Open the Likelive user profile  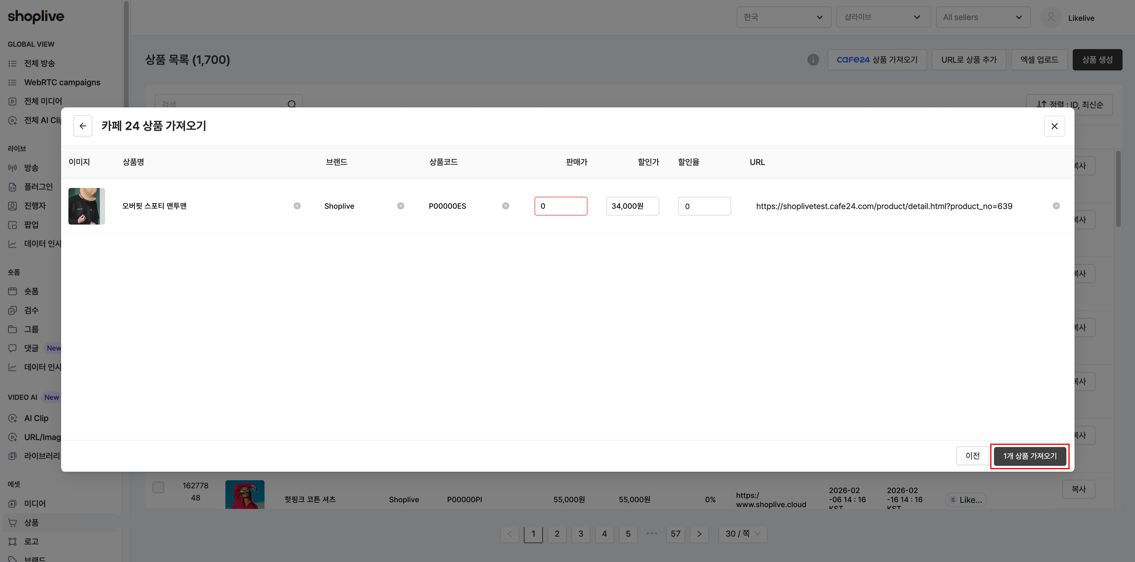click(x=1068, y=18)
